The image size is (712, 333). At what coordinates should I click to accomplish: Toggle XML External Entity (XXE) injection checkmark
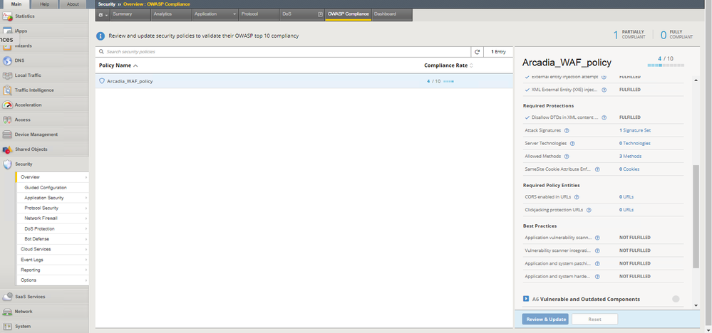527,90
